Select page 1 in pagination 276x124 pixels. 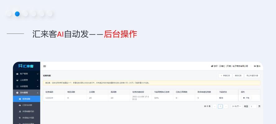[x=220, y=106]
